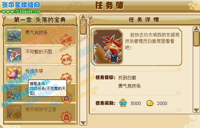Click the quest list scroll down arrow

[83, 123]
